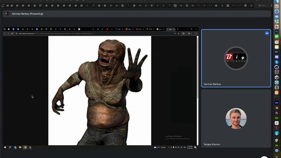281x158 pixels.
Task: Bookmark the page with the star icon
Action: 178,33
